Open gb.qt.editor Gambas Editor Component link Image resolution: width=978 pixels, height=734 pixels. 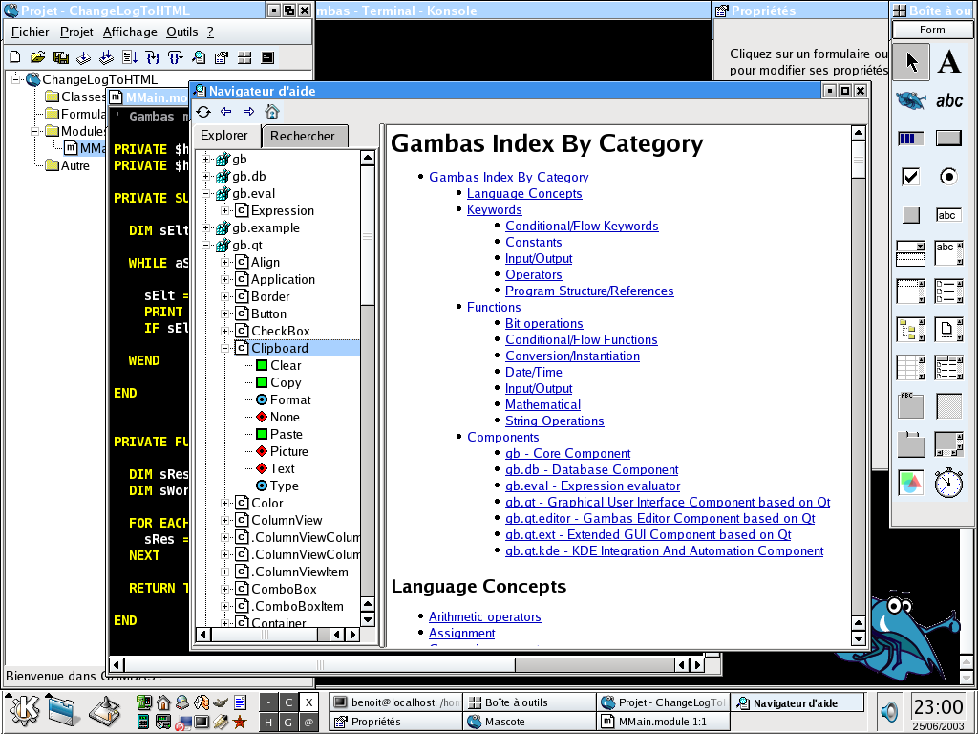pyautogui.click(x=660, y=518)
